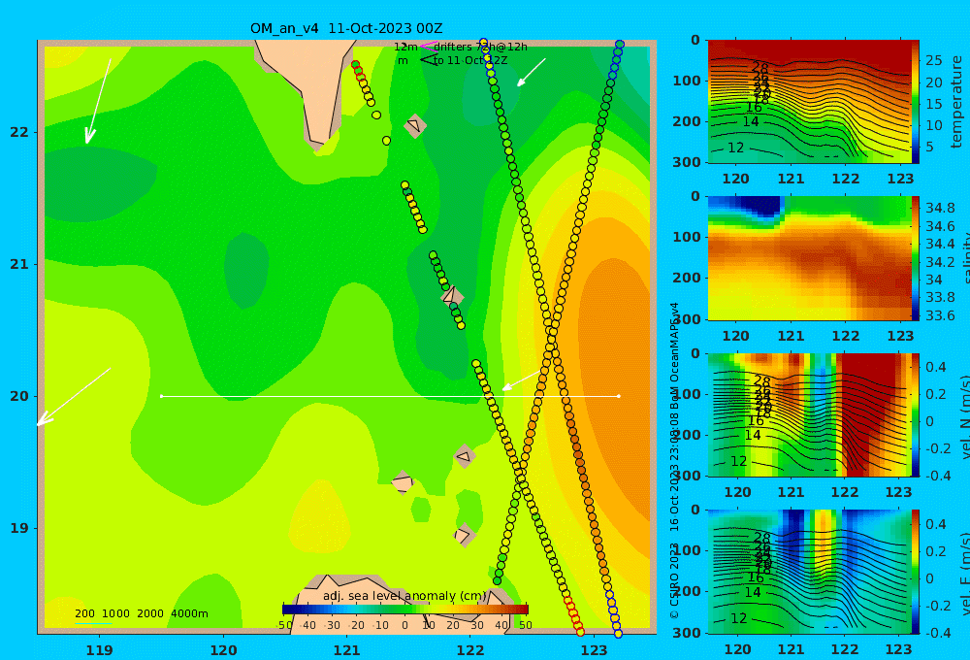The image size is (970, 660).
Task: Click the 33.6 tick on salinity colorbar
Action: coord(940,315)
